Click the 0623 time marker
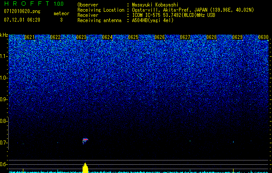Viewport: 272px width, 173px height. pos(81,37)
